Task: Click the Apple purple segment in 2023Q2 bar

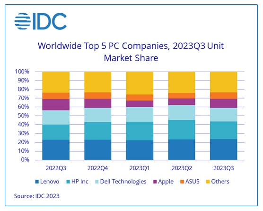Action: pyautogui.click(x=182, y=102)
